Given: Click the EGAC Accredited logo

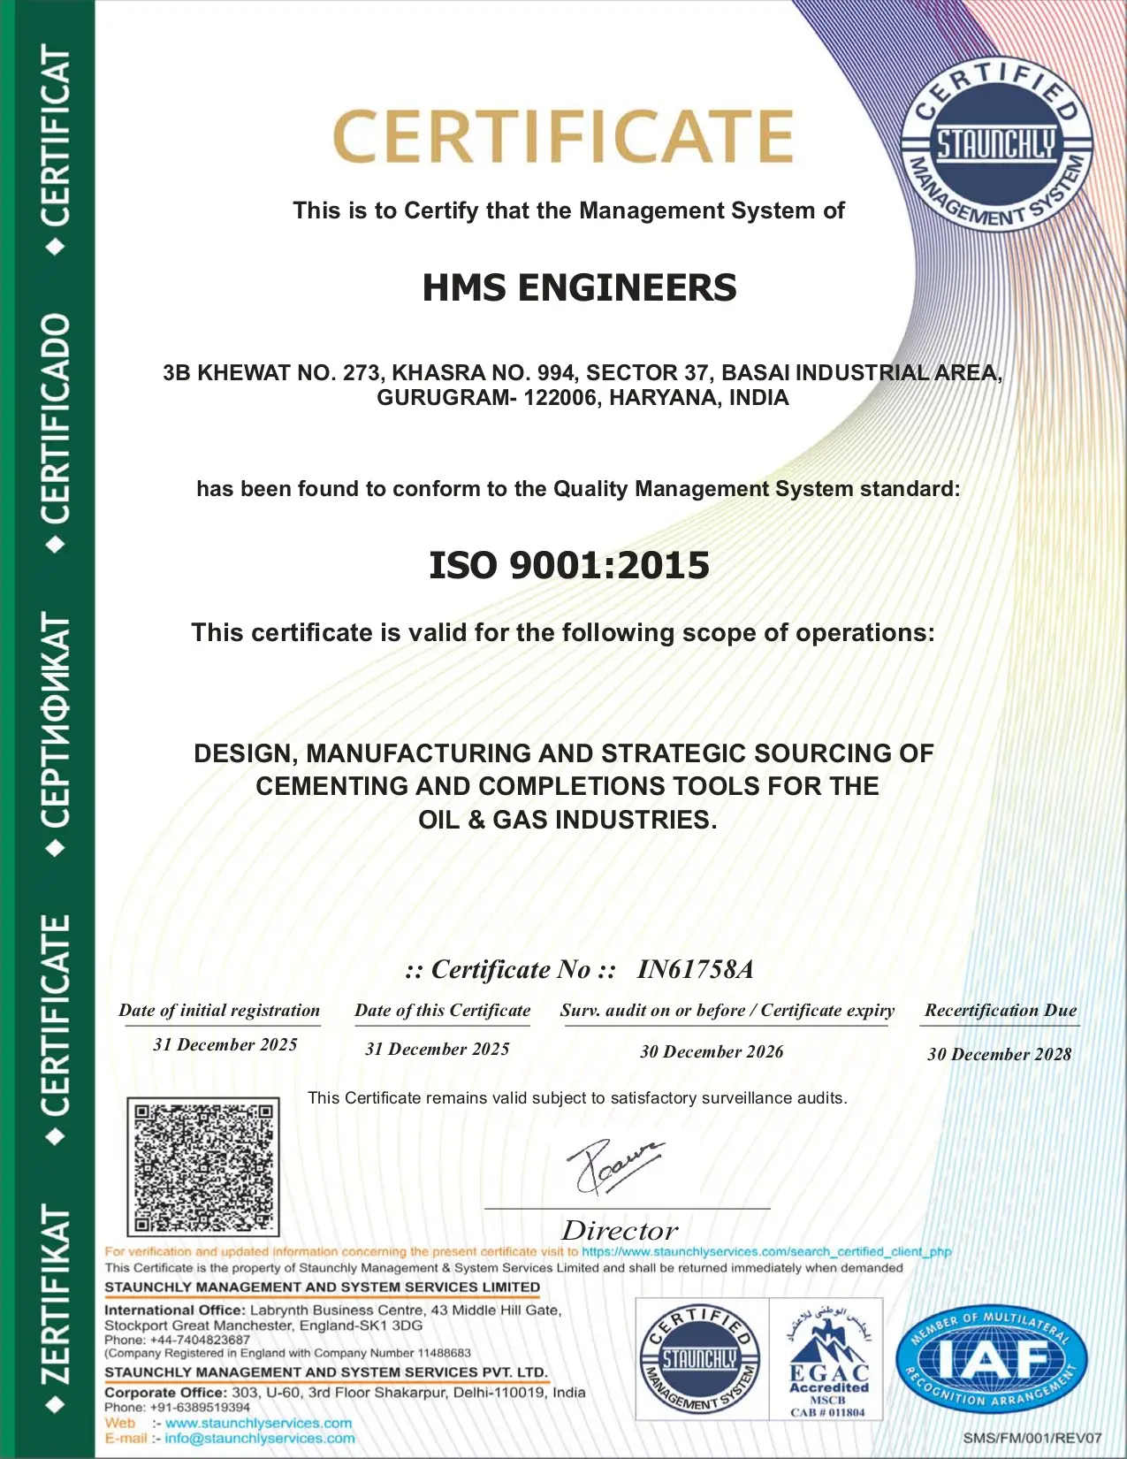Looking at the screenshot, I should tap(827, 1359).
